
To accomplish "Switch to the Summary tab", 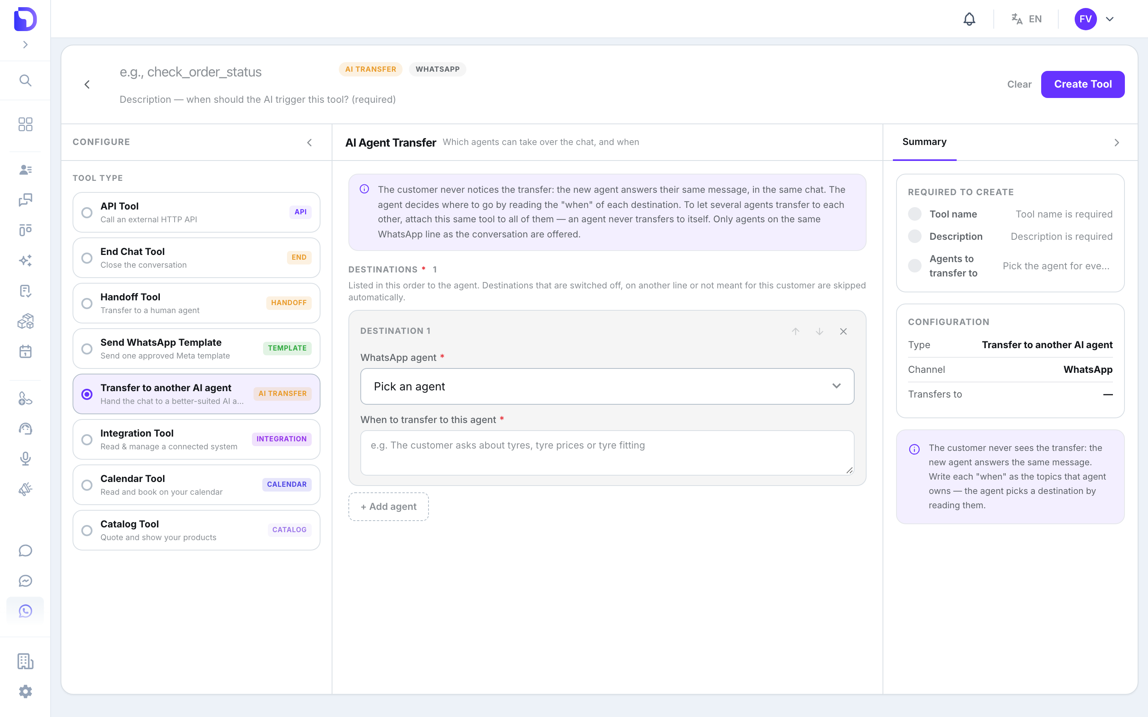I will pyautogui.click(x=924, y=142).
